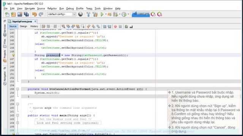Jump to last edit location icon
Screen dimensions: 243x136
44,26
